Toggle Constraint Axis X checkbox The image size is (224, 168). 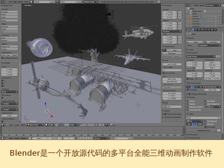(x=2, y=81)
